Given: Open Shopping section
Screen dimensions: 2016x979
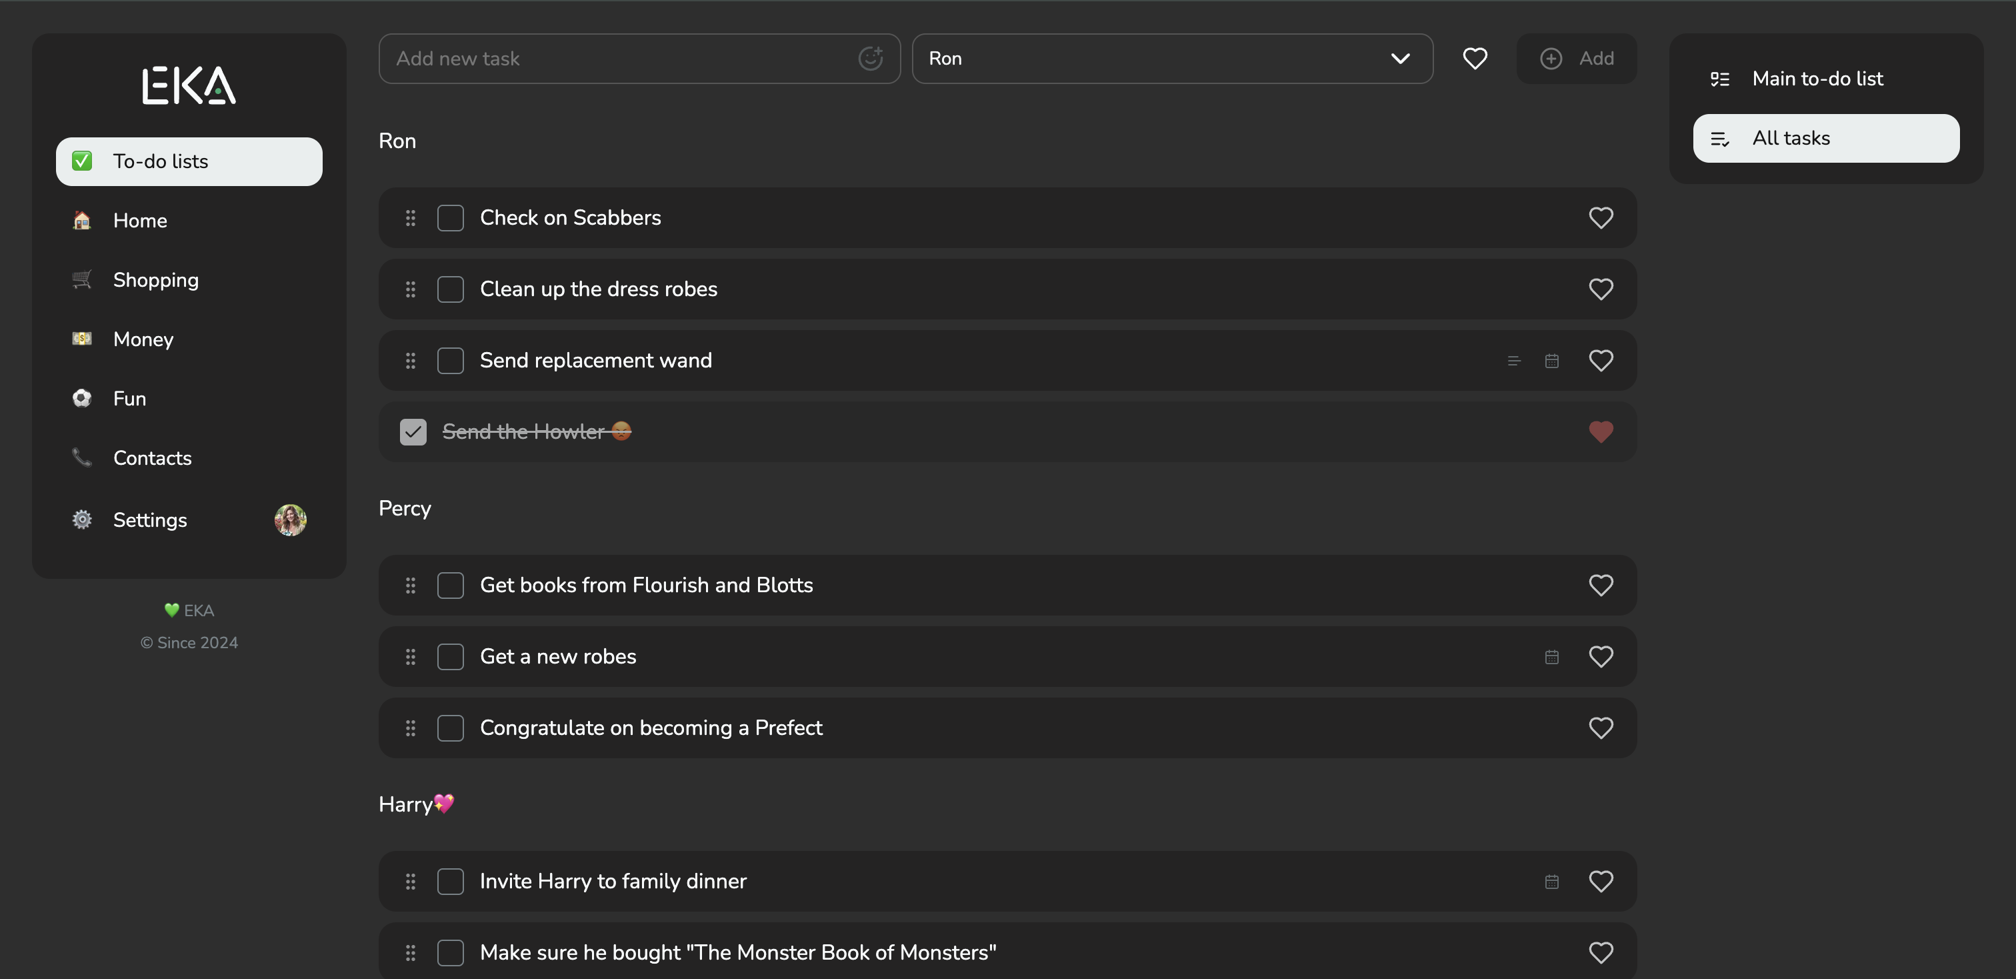Looking at the screenshot, I should click(189, 280).
